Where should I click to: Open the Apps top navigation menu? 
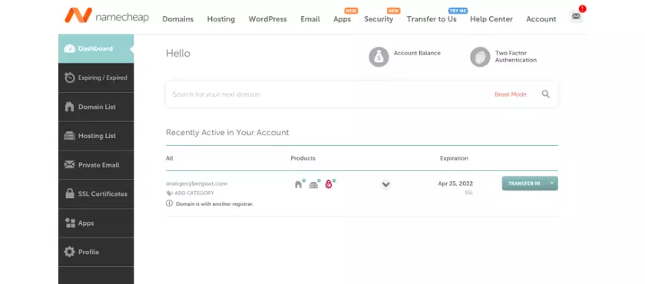[342, 19]
